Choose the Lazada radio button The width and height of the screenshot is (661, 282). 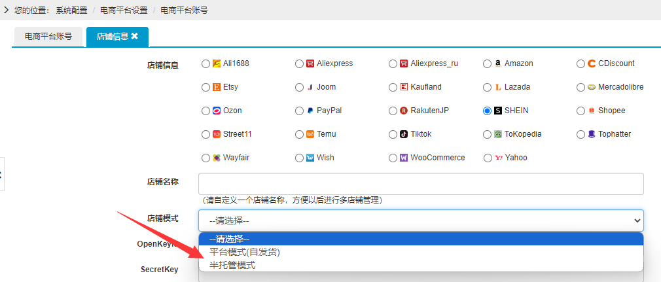click(x=487, y=88)
